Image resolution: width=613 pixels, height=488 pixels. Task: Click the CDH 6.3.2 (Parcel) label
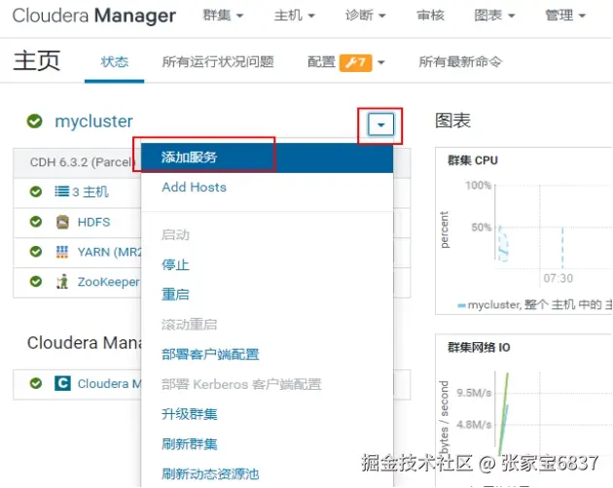(83, 162)
